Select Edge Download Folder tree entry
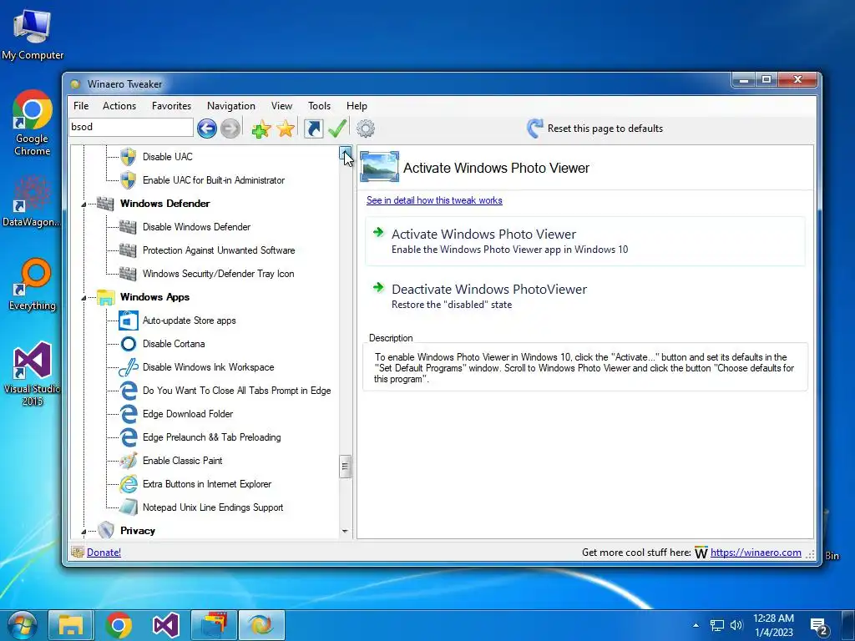The image size is (855, 641). click(x=188, y=414)
